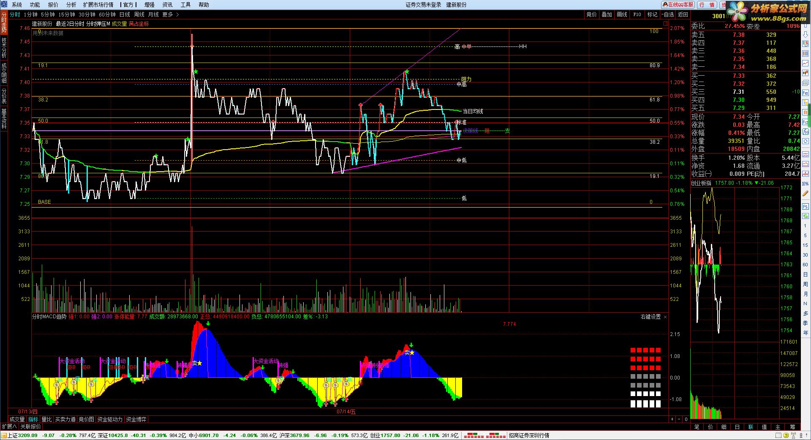The height and width of the screenshot is (440, 811).
Task: Click the 行情 button at top right
Action: point(707,5)
